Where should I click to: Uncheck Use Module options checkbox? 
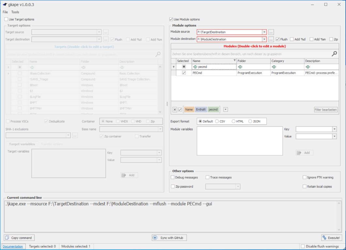pyautogui.click(x=171, y=19)
